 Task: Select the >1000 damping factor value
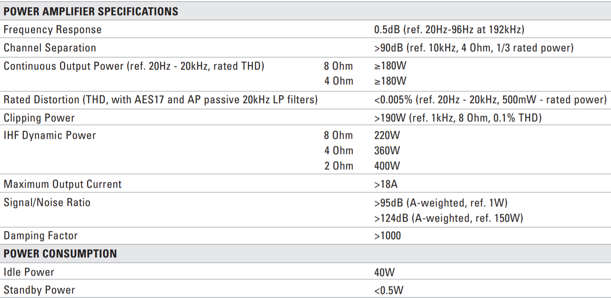(387, 236)
